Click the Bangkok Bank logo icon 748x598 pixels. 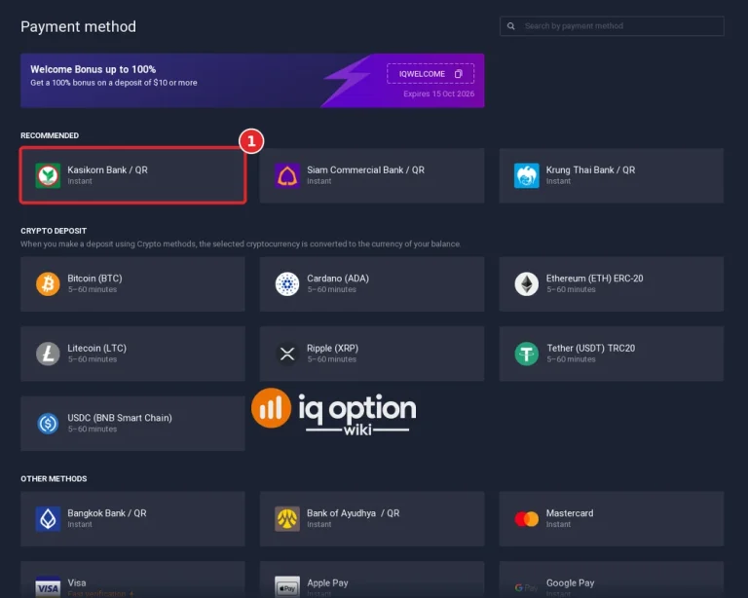48,519
